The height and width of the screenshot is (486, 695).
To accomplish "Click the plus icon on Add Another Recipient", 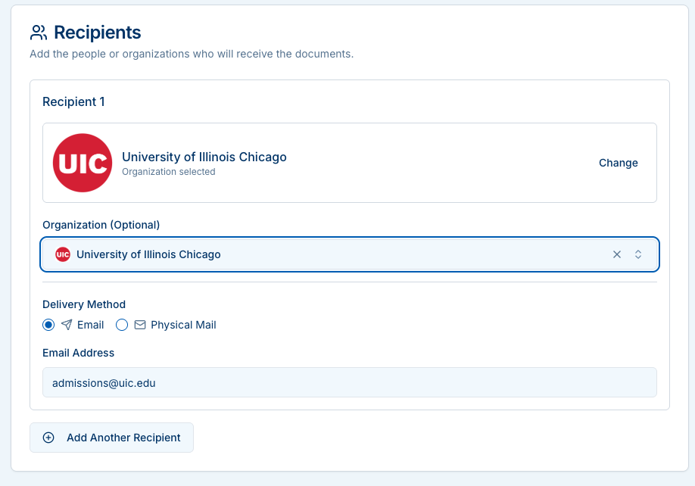I will (x=48, y=438).
